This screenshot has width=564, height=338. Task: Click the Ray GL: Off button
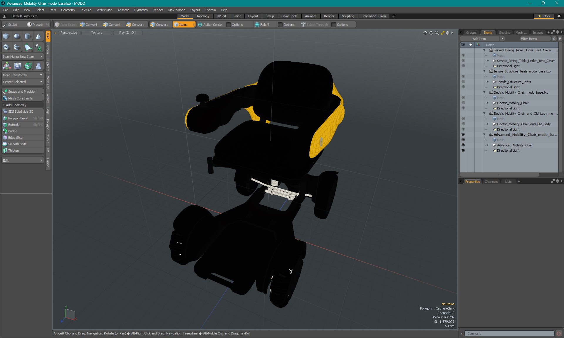[x=127, y=33]
